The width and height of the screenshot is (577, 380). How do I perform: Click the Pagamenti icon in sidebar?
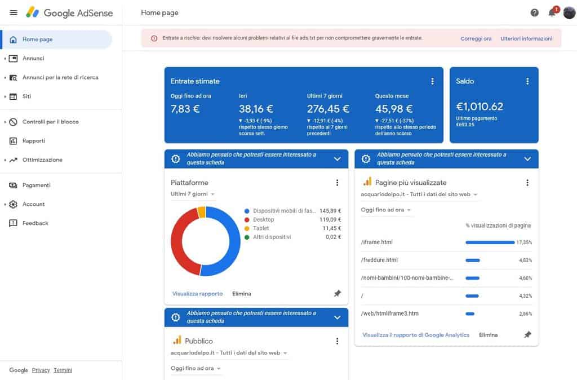[x=14, y=185]
